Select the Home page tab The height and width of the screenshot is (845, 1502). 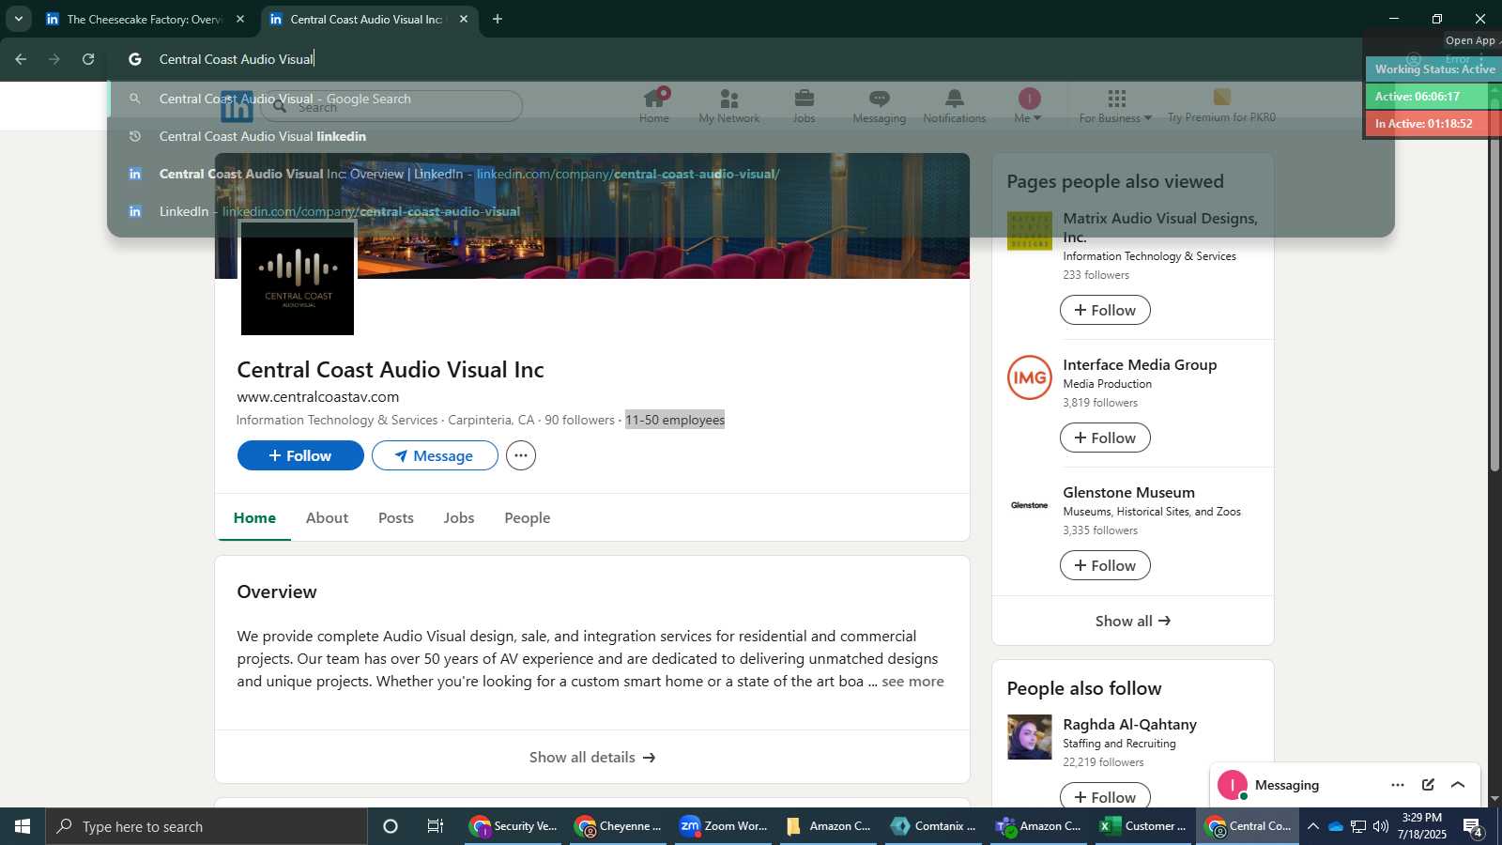coord(254,517)
